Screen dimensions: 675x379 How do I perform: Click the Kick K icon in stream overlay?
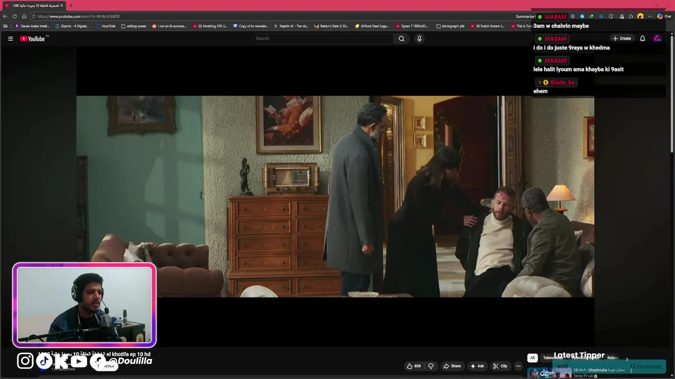click(62, 361)
